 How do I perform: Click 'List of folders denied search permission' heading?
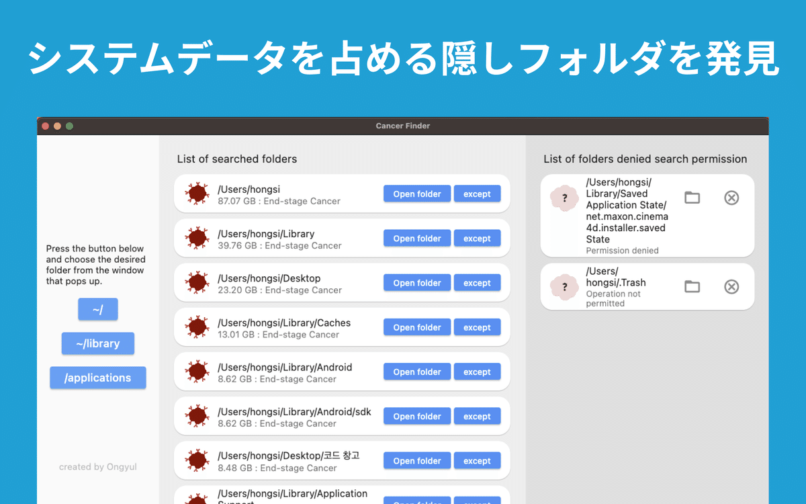pyautogui.click(x=645, y=159)
